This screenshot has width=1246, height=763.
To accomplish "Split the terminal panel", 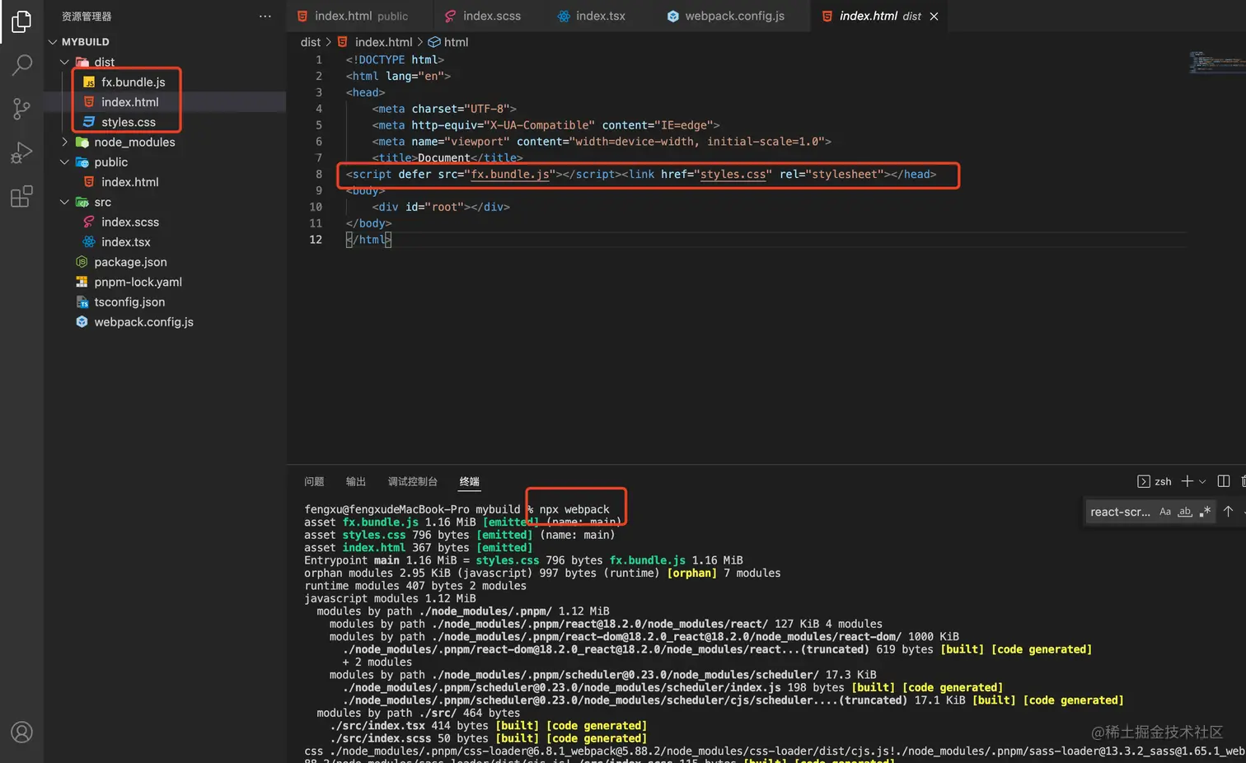I will [x=1224, y=481].
